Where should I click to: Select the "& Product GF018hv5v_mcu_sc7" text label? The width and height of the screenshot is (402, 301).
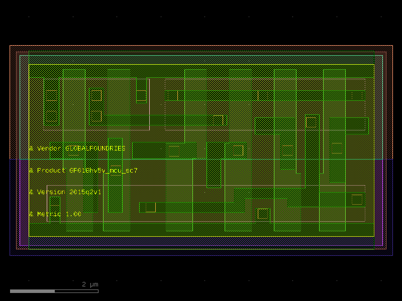(83, 171)
